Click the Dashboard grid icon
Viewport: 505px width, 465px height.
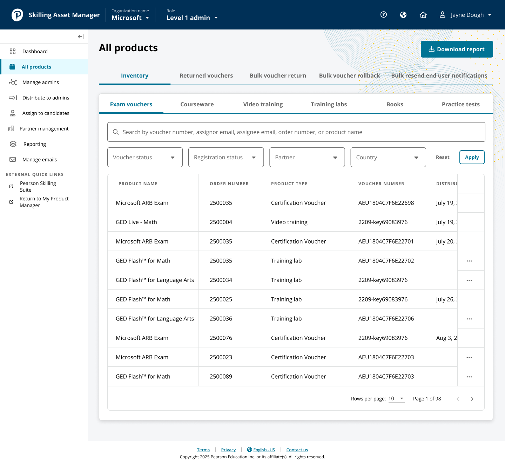[13, 51]
